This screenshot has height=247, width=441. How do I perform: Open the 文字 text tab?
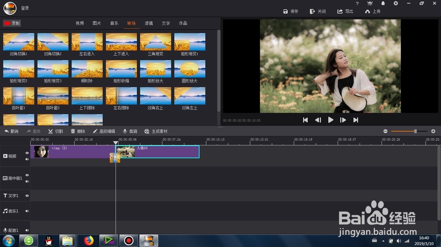click(166, 23)
